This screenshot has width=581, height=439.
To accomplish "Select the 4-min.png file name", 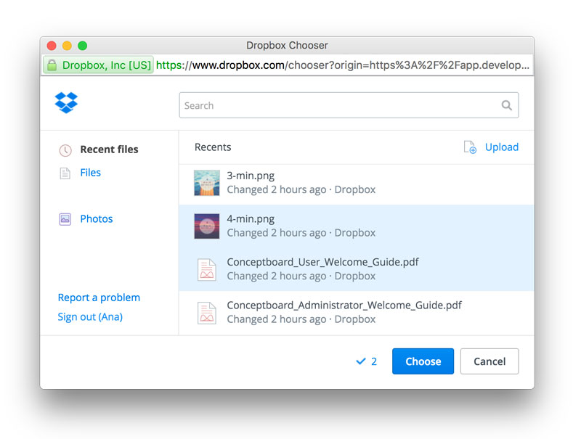I will [251, 219].
